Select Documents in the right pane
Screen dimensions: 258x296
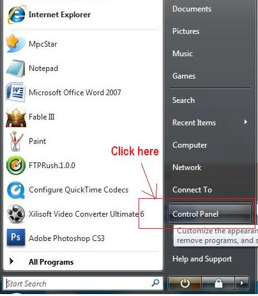click(x=192, y=9)
